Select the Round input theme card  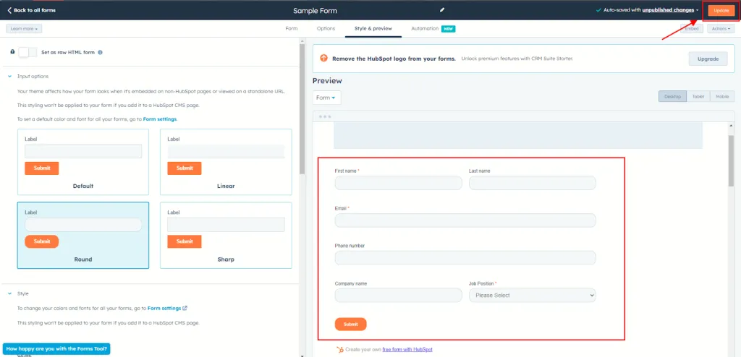(83, 235)
